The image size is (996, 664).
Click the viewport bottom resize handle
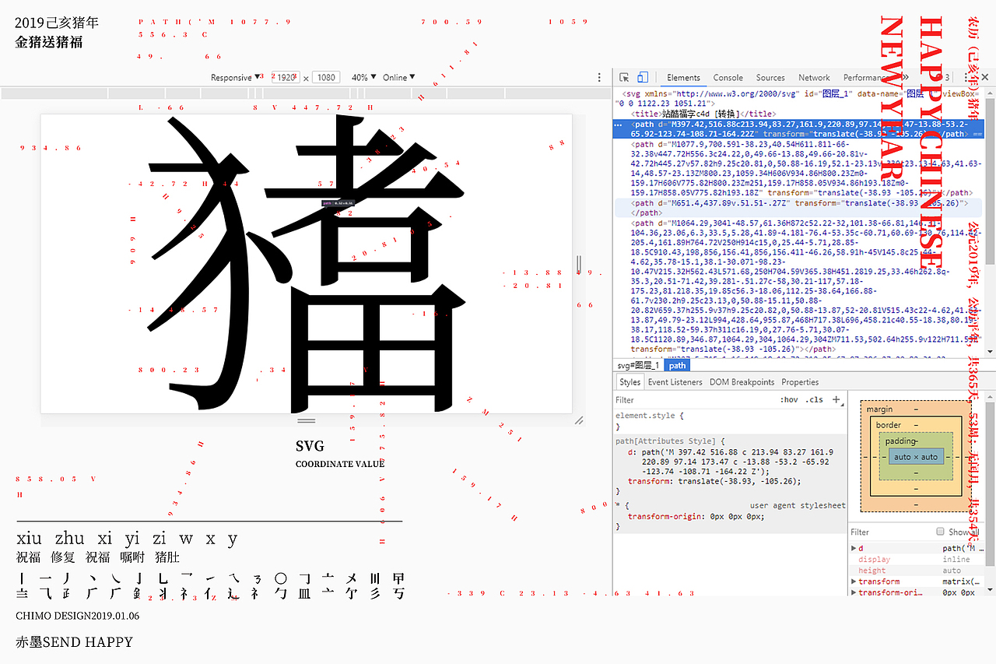(x=307, y=420)
